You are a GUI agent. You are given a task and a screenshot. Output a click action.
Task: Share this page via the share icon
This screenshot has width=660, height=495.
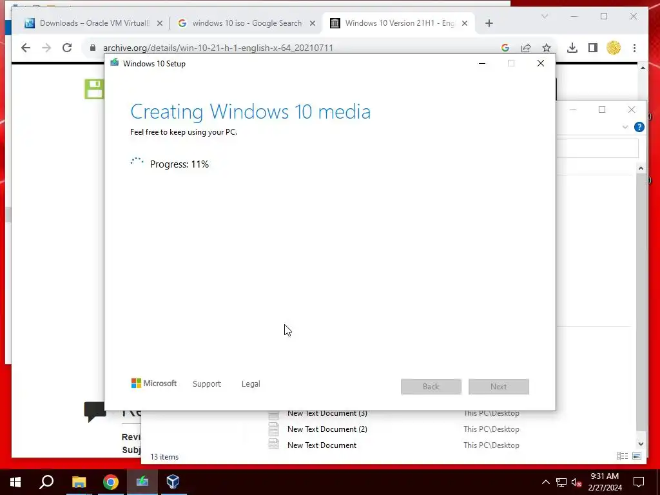tap(526, 48)
